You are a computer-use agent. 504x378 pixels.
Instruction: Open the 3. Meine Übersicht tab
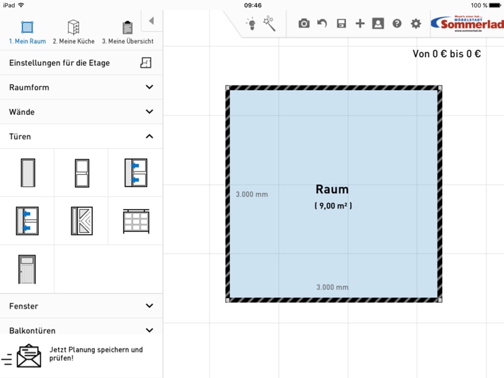click(127, 32)
